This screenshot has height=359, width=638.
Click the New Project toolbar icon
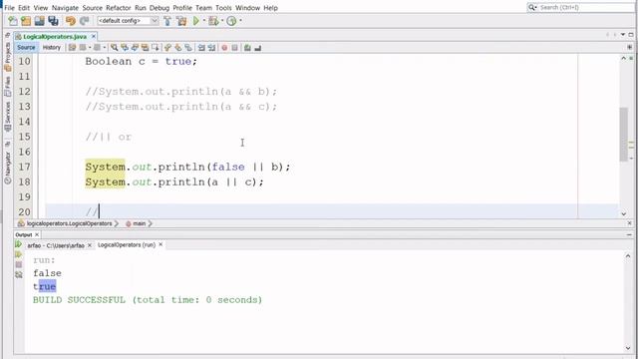26,21
